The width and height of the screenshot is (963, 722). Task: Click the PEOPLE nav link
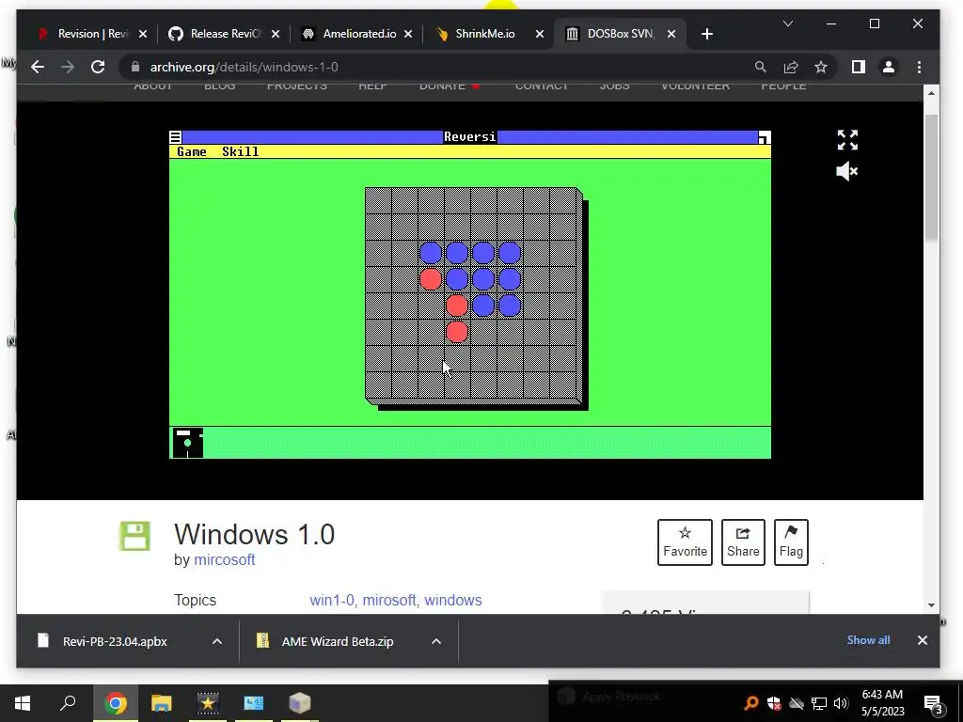click(x=783, y=86)
